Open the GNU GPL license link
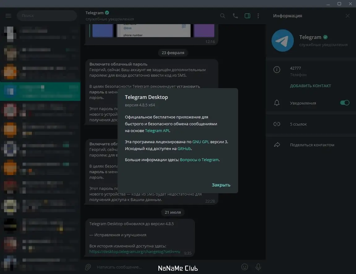Image resolution: width=356 pixels, height=274 pixels. click(x=201, y=142)
